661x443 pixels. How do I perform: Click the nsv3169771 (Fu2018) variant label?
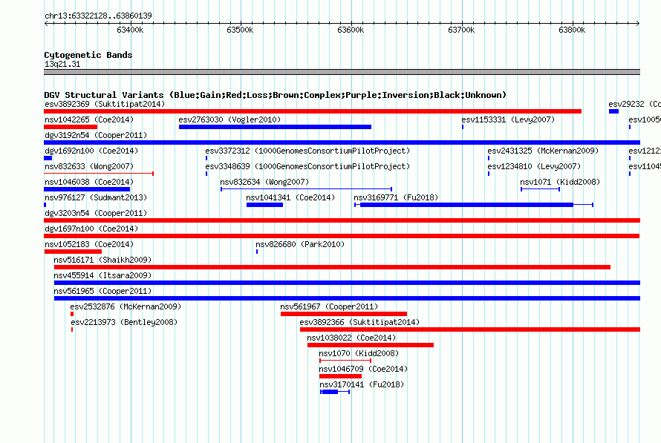pyautogui.click(x=396, y=197)
